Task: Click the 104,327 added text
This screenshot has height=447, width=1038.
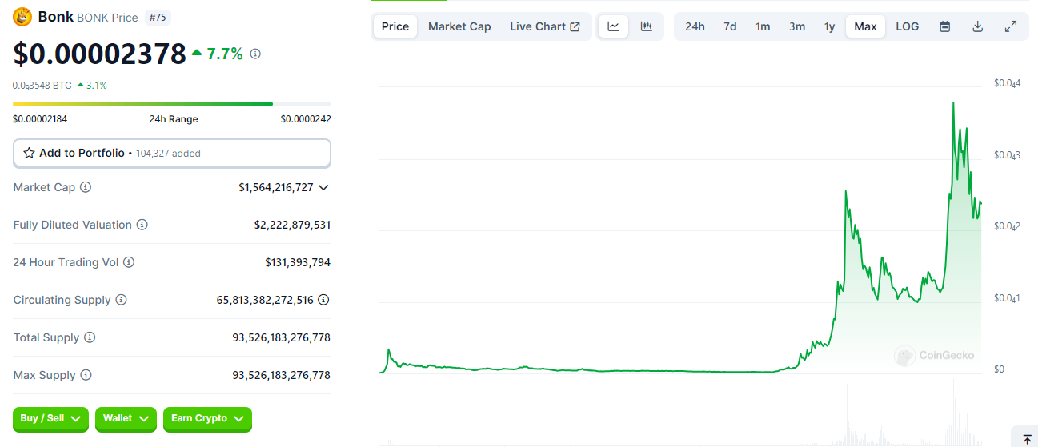Action: click(168, 153)
